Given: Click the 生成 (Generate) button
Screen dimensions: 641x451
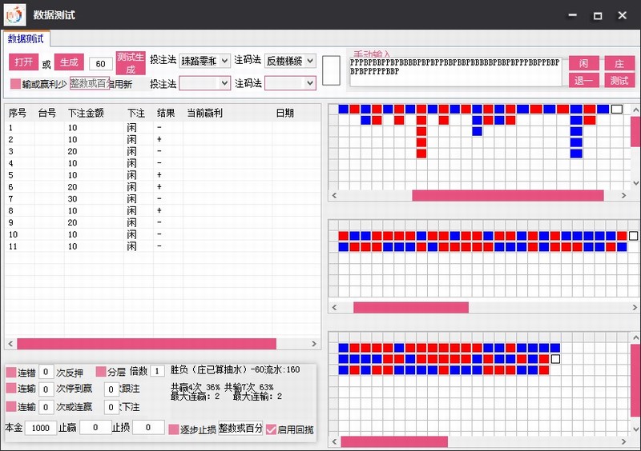Looking at the screenshot, I should point(68,62).
